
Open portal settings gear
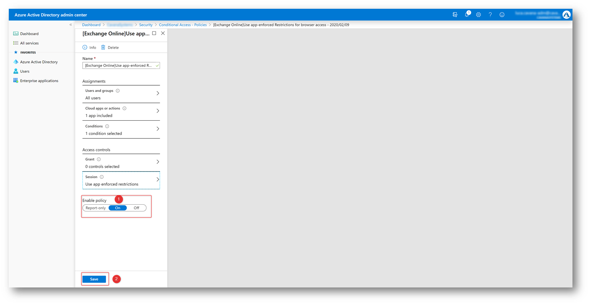click(479, 15)
